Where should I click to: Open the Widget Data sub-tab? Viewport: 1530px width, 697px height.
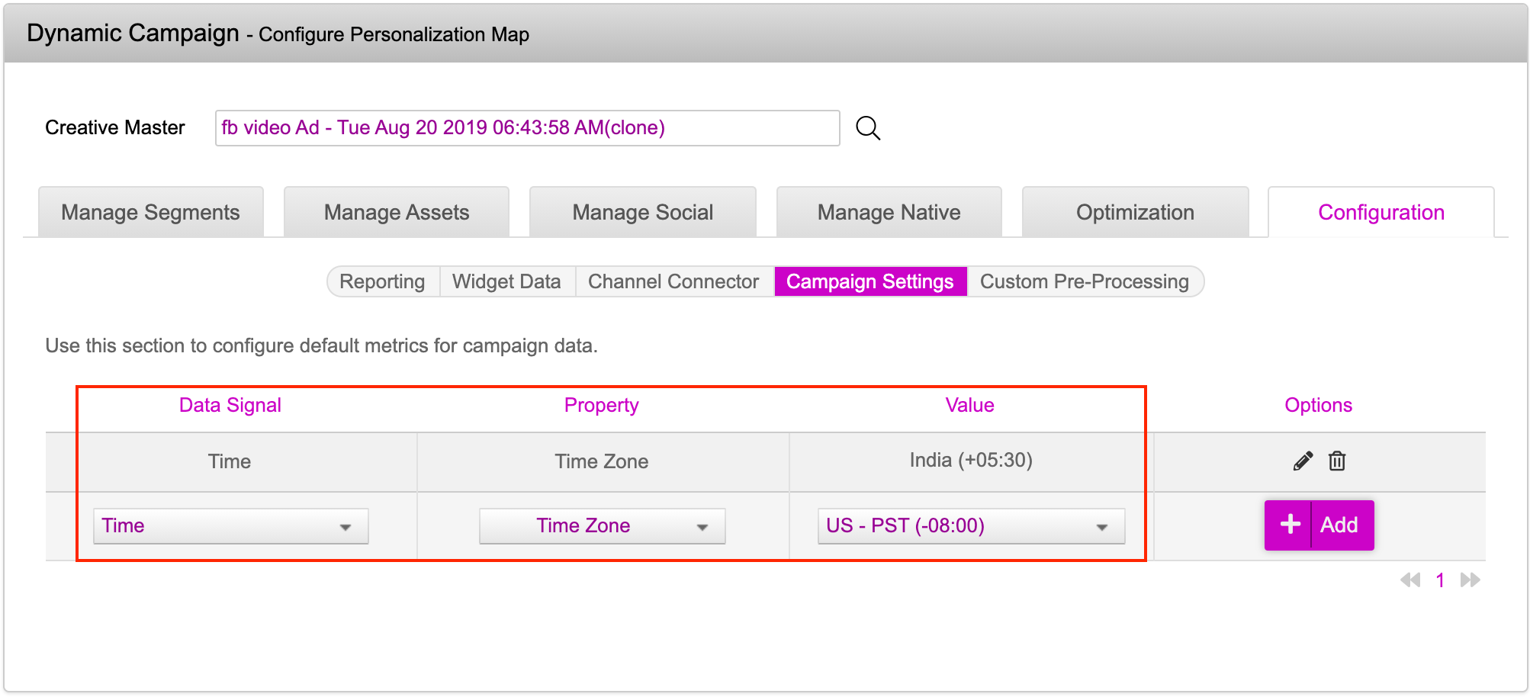point(506,282)
